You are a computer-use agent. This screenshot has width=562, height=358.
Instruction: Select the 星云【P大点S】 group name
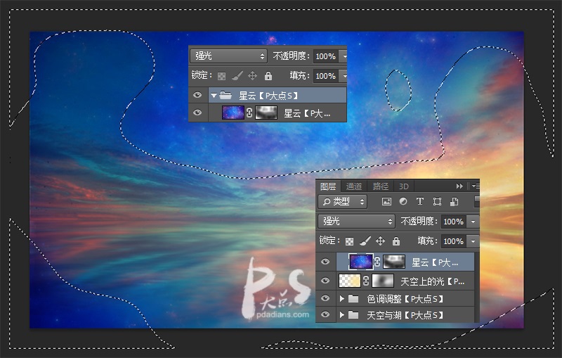click(268, 96)
